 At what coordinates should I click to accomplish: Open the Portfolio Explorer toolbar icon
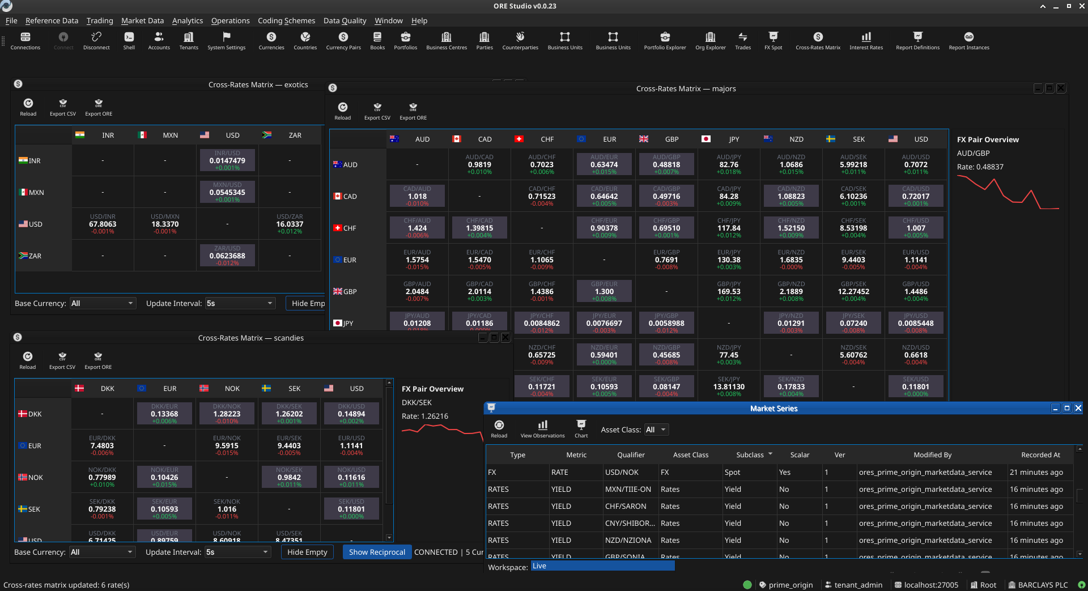click(x=665, y=41)
